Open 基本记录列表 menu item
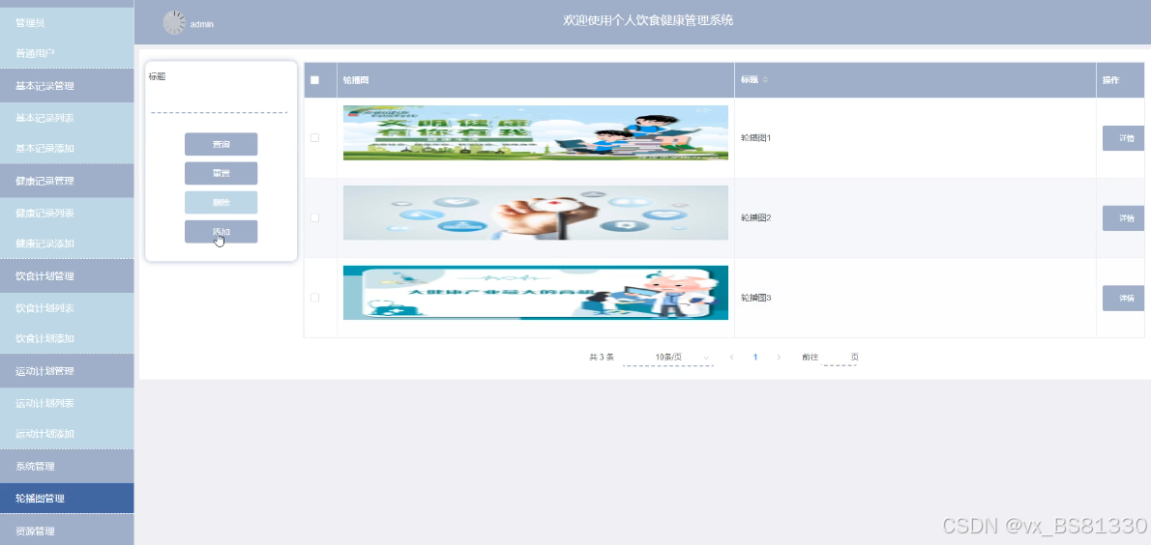The image size is (1151, 545). (67, 118)
